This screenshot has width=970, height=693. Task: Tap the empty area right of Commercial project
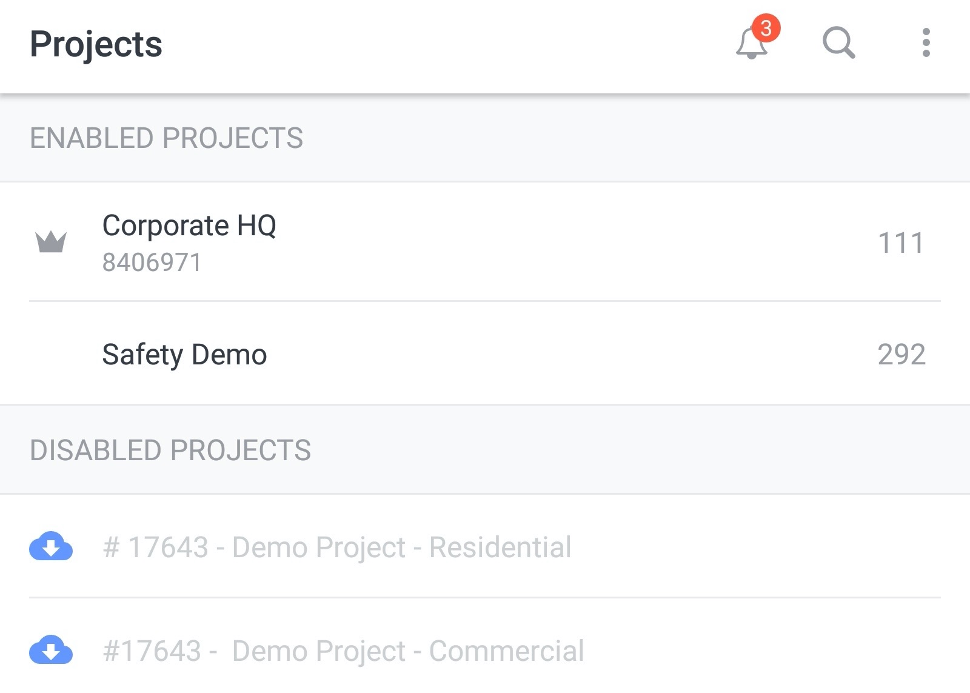point(764,650)
